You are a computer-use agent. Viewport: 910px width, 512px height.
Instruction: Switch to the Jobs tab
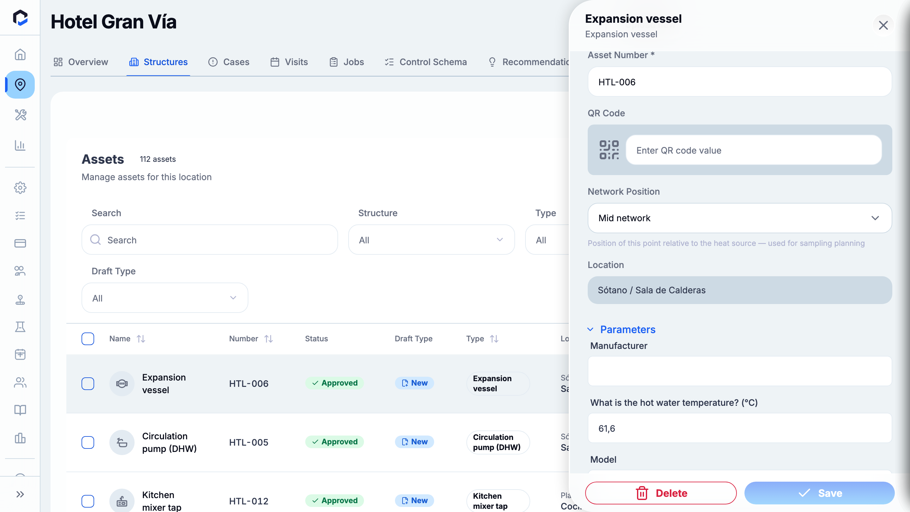(347, 62)
